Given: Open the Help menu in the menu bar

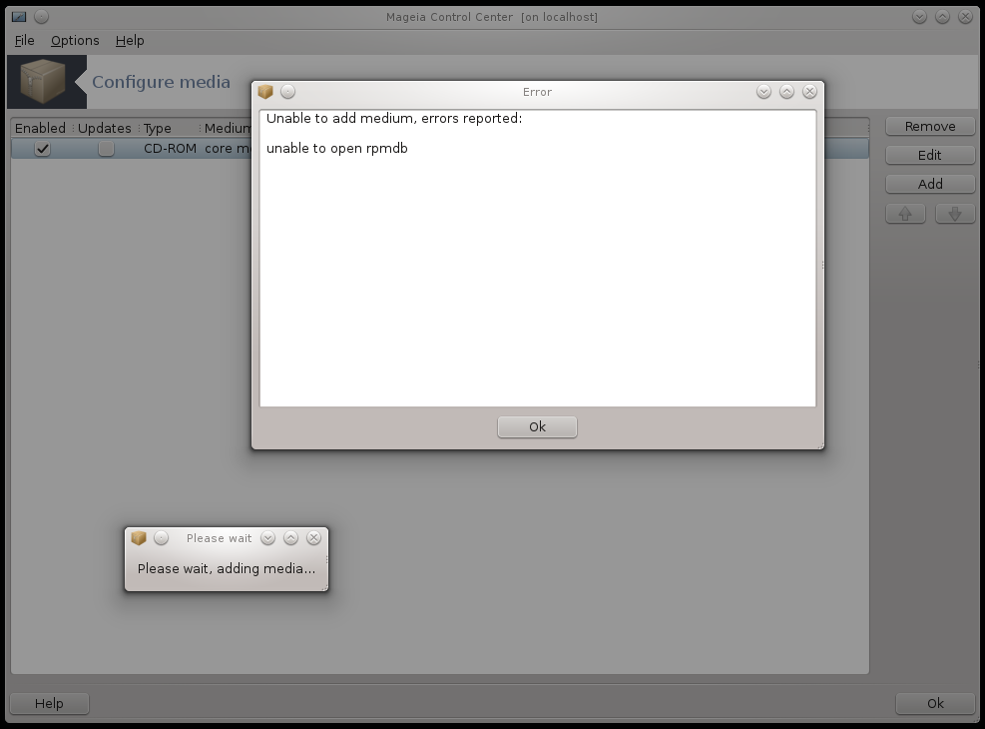Looking at the screenshot, I should (130, 40).
